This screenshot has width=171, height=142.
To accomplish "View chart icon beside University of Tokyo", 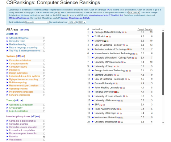I will point(118,66).
